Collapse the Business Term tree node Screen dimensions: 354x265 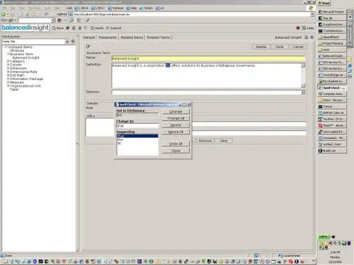[x=8, y=54]
